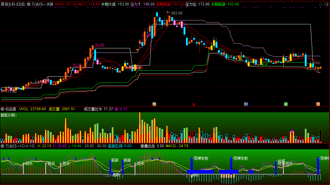Click the VVOL: 23788.69 value
330x185 pixels.
coord(32,109)
